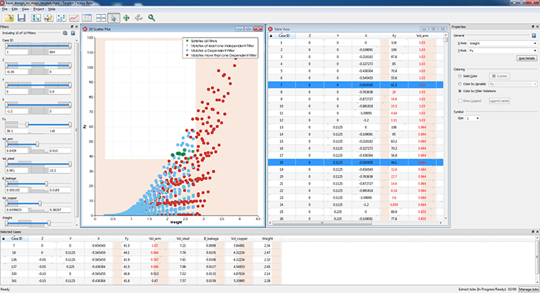
Task: Click B_leakage filter right slider handle
Action: click(46, 183)
